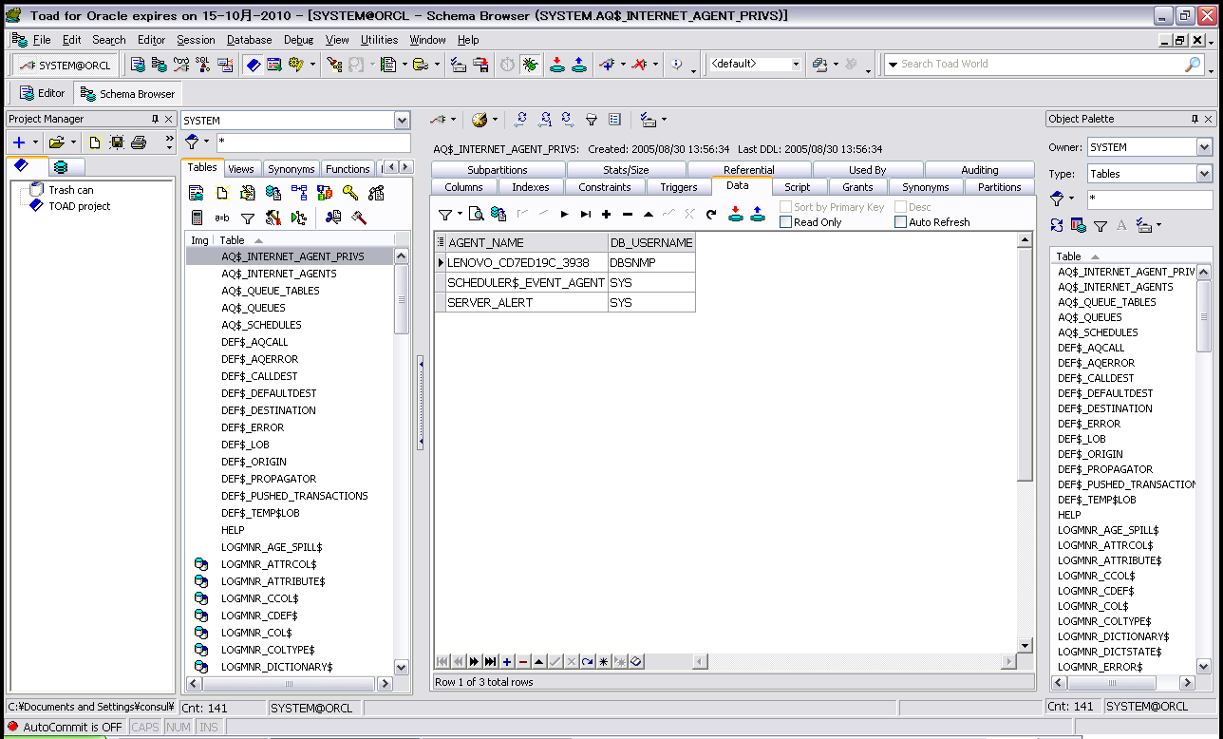Open the <default> workspace dropdown
The height and width of the screenshot is (739, 1223).
click(x=796, y=65)
